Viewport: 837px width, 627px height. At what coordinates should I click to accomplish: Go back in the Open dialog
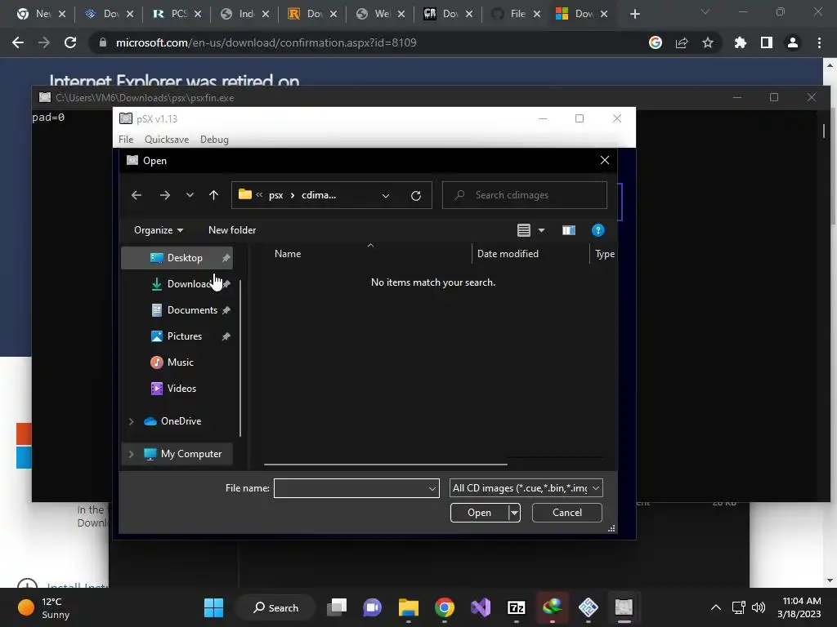(137, 195)
